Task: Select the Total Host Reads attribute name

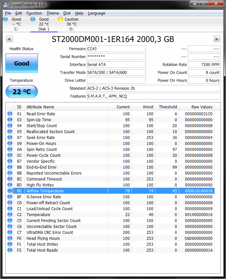Action: click(42, 250)
